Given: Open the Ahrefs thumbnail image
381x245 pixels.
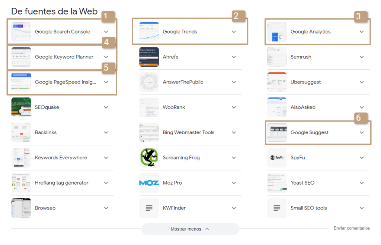Looking at the screenshot, I should click(x=149, y=57).
